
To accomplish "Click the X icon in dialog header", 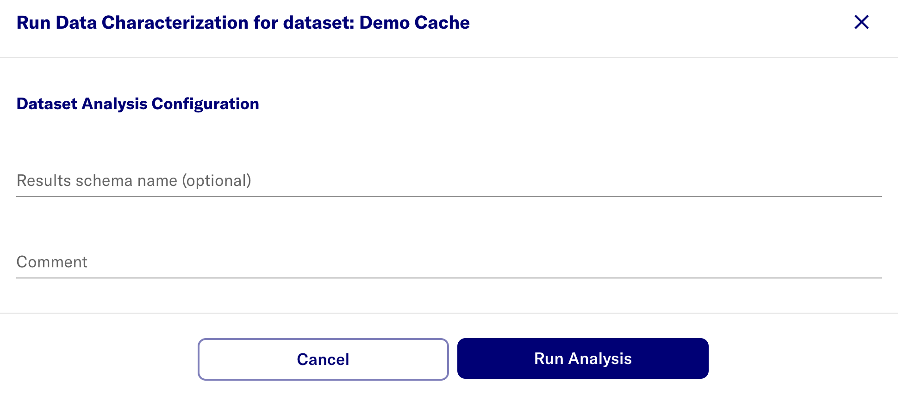I will [x=861, y=22].
